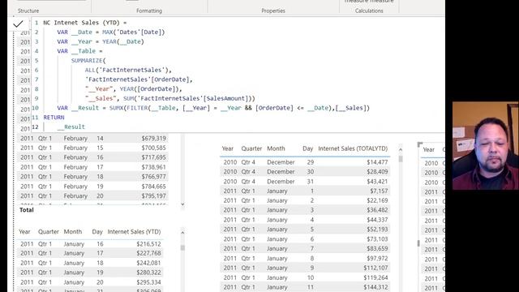
Task: Place cursor on the SUMMARIZE( line of the formula
Action: coord(88,61)
